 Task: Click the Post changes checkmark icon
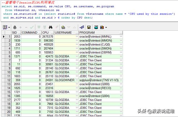pyautogui.click(x=32, y=27)
